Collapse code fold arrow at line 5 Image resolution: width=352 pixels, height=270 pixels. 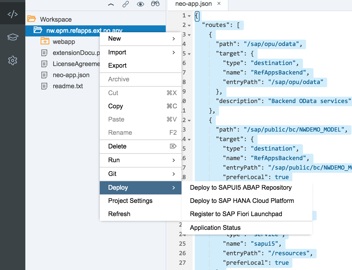point(189,54)
